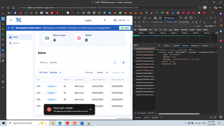Switch to the Response tab
This screenshot has width=224, height=126.
tap(195, 45)
